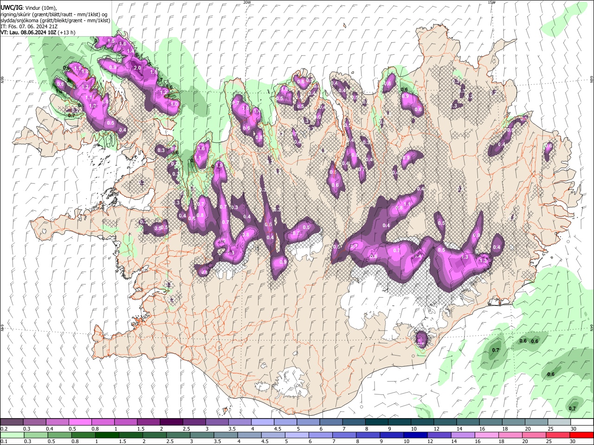Click the '0.1' label starting the lower legend
594x445 pixels.
[x=4, y=441]
